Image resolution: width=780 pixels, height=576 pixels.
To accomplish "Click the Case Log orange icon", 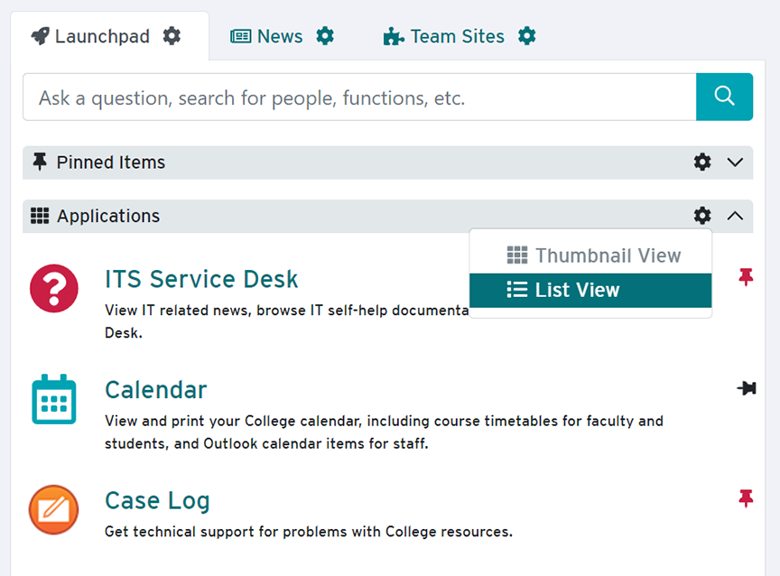I will tap(54, 510).
